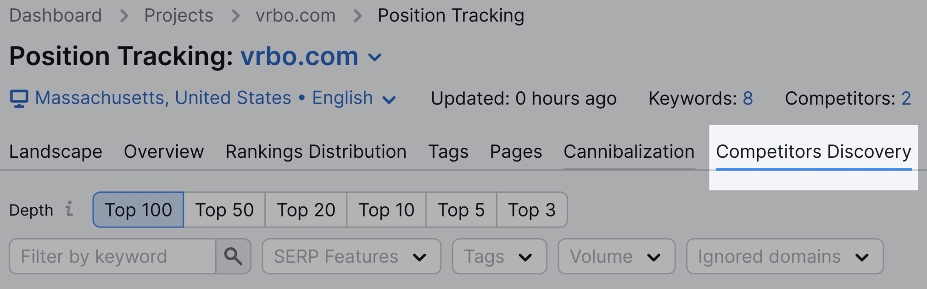The image size is (927, 289).
Task: Open the Ignored domains dropdown
Action: 785,256
